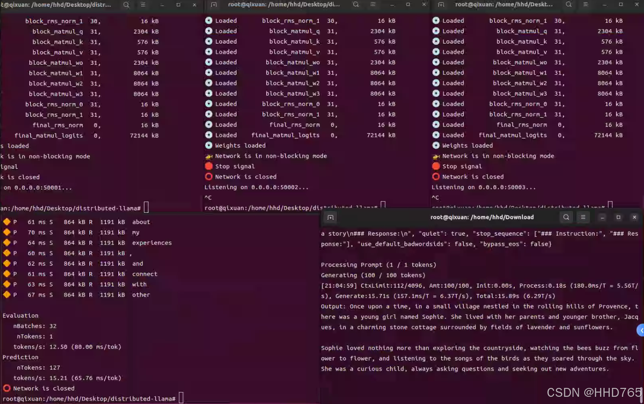Click 'final_matmul_logits' in port 50002 terminal
The image size is (644, 404).
click(x=285, y=135)
